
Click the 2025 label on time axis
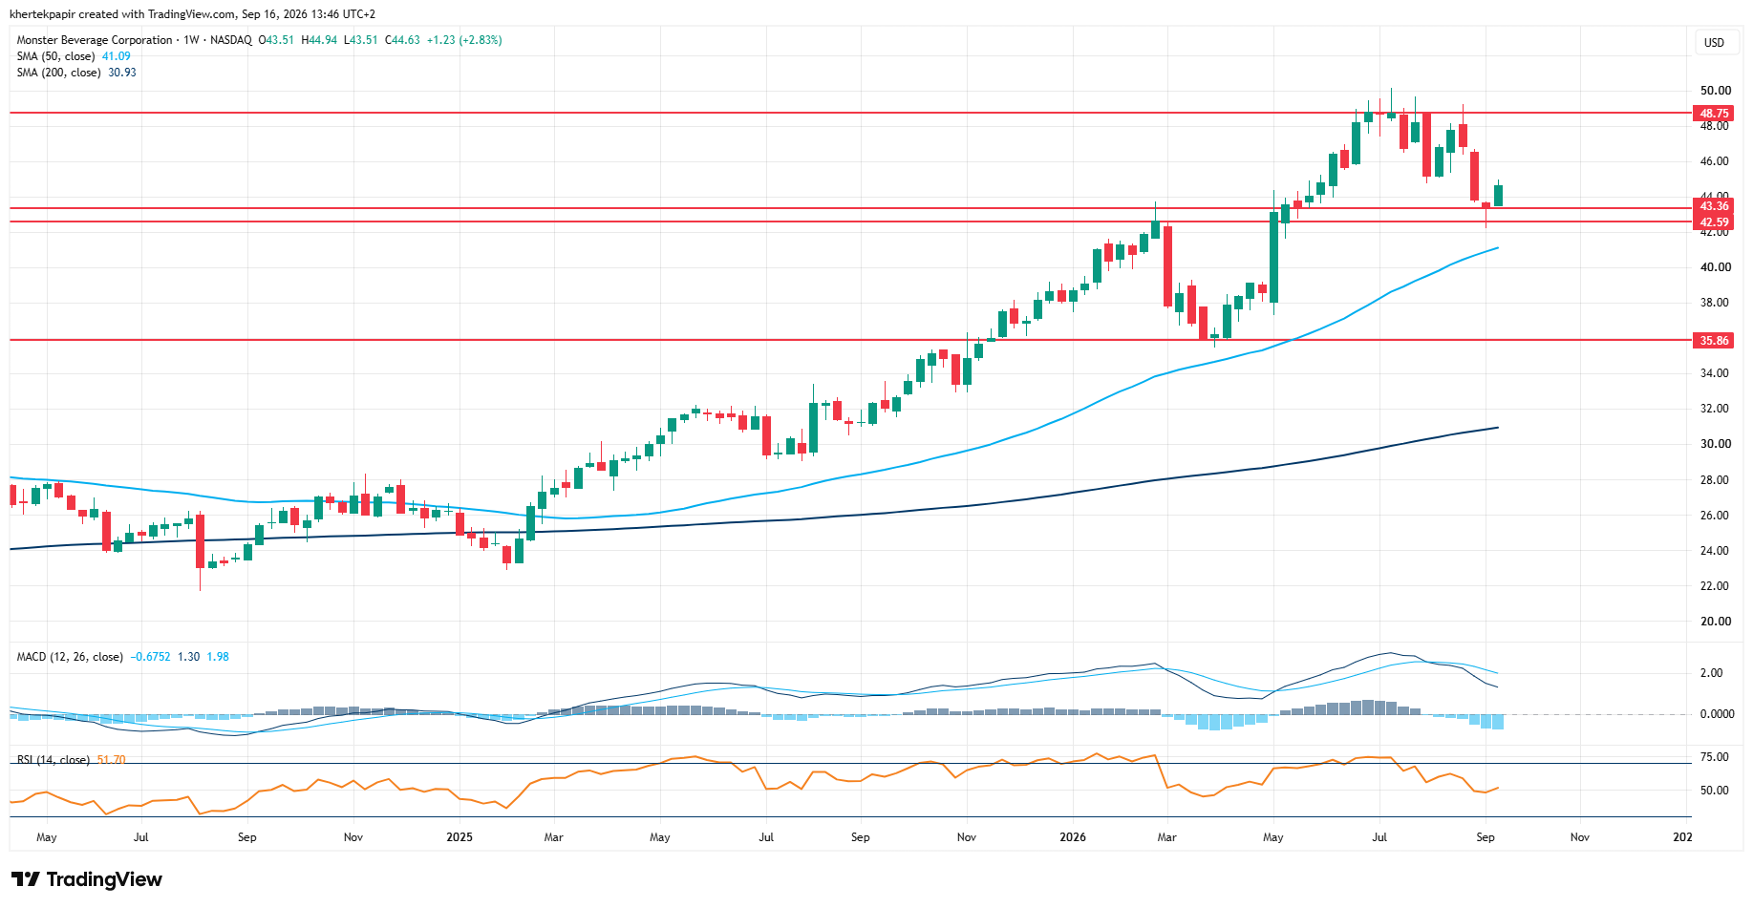[460, 837]
